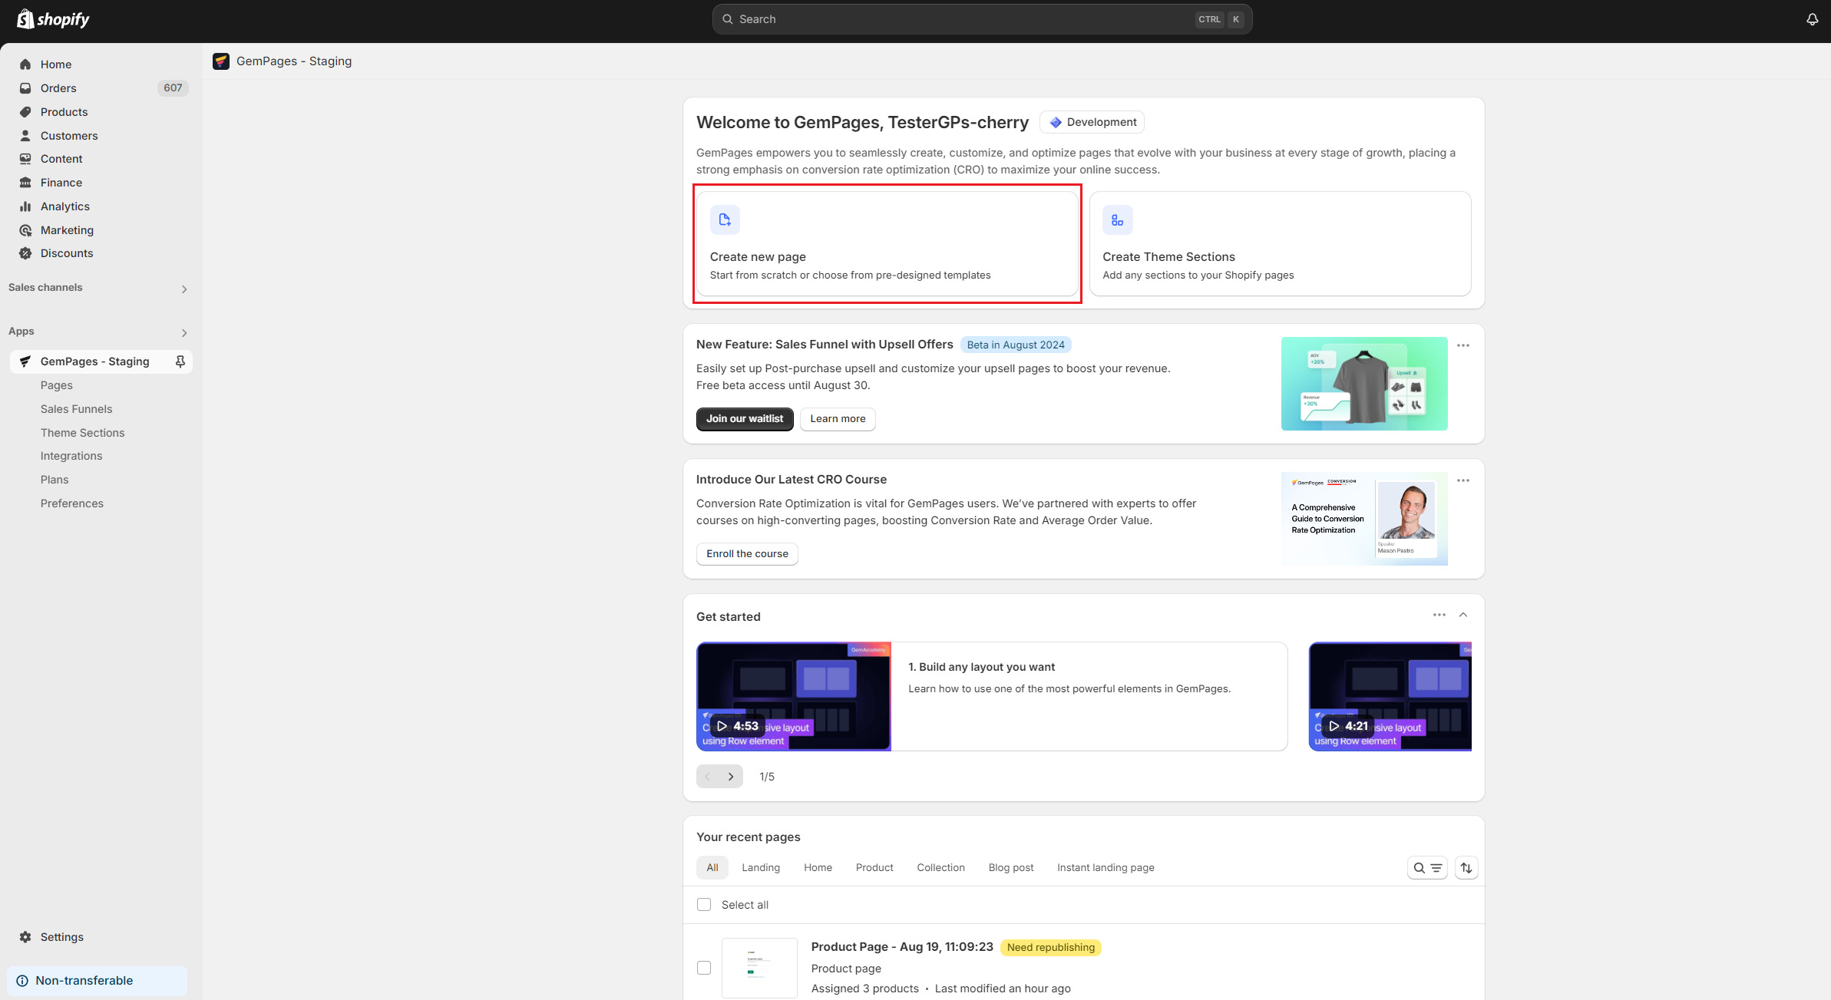Click the Create new page icon
Screen dimensions: 1831x1000
point(725,220)
